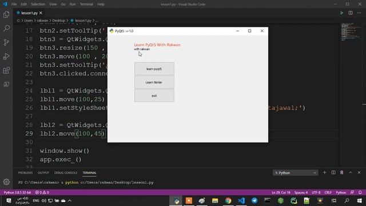Open the Extensions view
366x206 pixels.
pos(6,70)
